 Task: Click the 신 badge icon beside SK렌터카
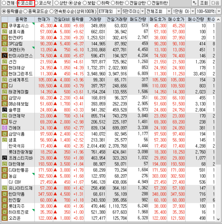[5, 49]
